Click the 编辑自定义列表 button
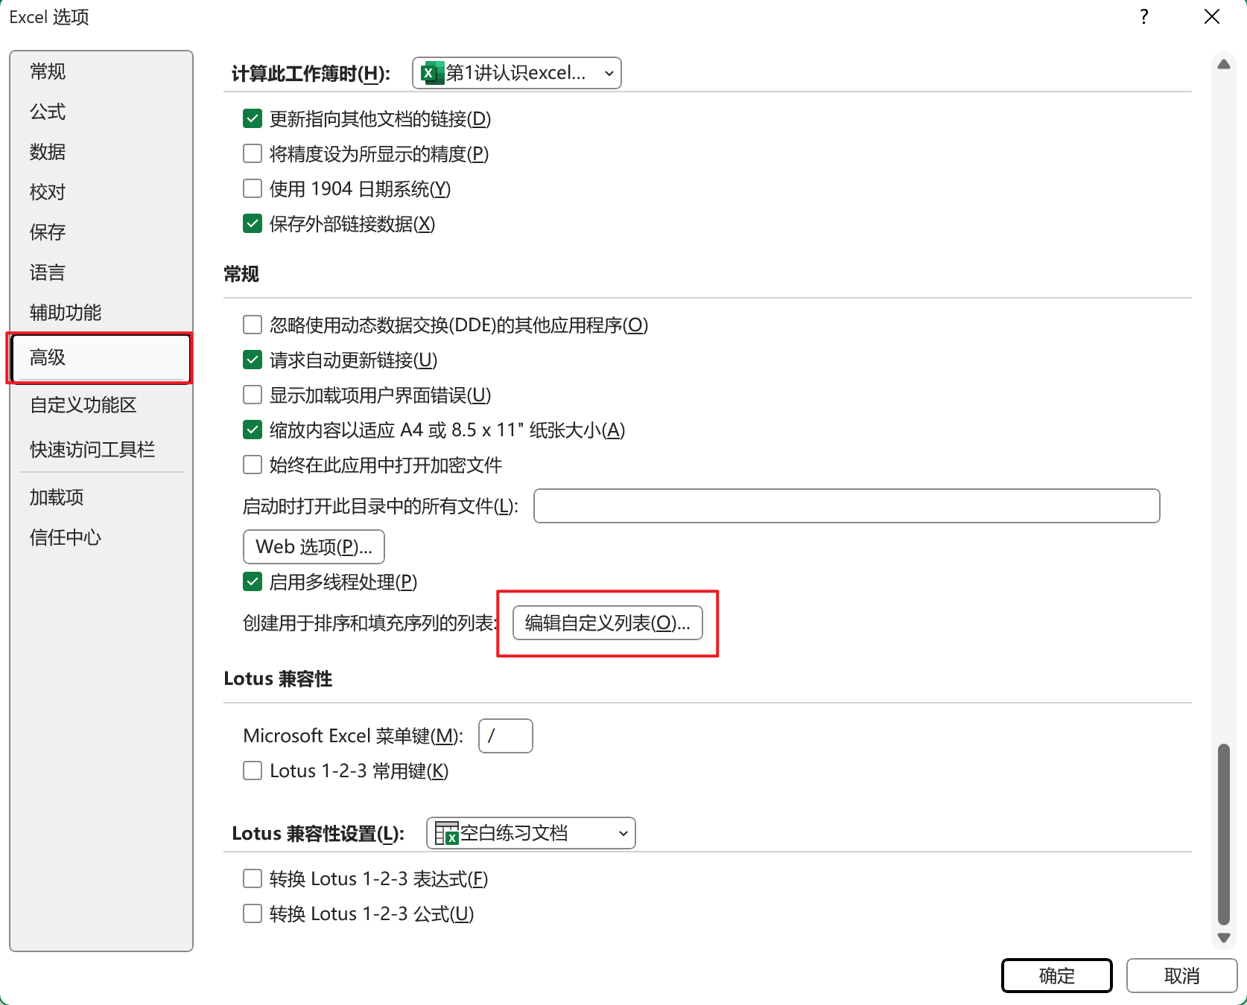The image size is (1247, 1005). [x=607, y=623]
